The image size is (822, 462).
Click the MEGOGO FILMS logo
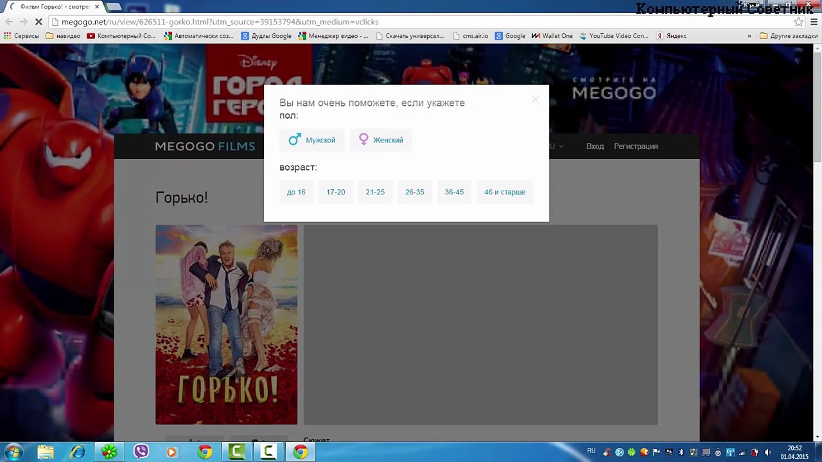(x=205, y=146)
